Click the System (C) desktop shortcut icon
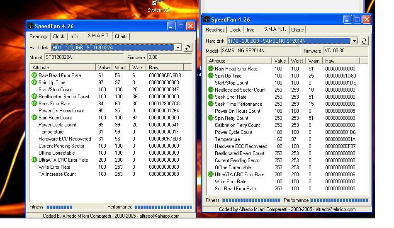394x228 pixels. tap(158, 6)
